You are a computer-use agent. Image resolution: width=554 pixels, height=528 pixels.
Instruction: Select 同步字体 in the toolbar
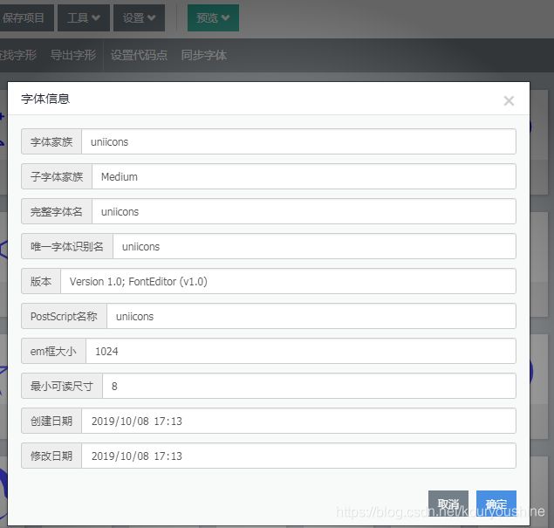[204, 55]
